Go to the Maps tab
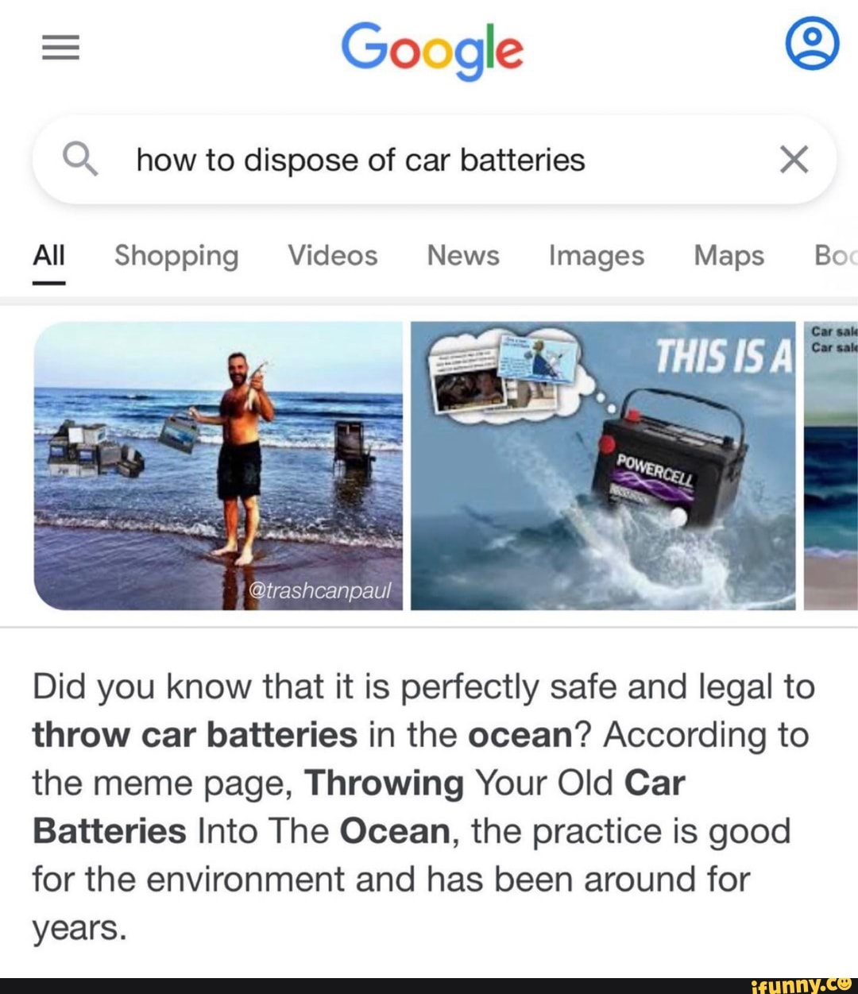The height and width of the screenshot is (994, 858). [729, 256]
